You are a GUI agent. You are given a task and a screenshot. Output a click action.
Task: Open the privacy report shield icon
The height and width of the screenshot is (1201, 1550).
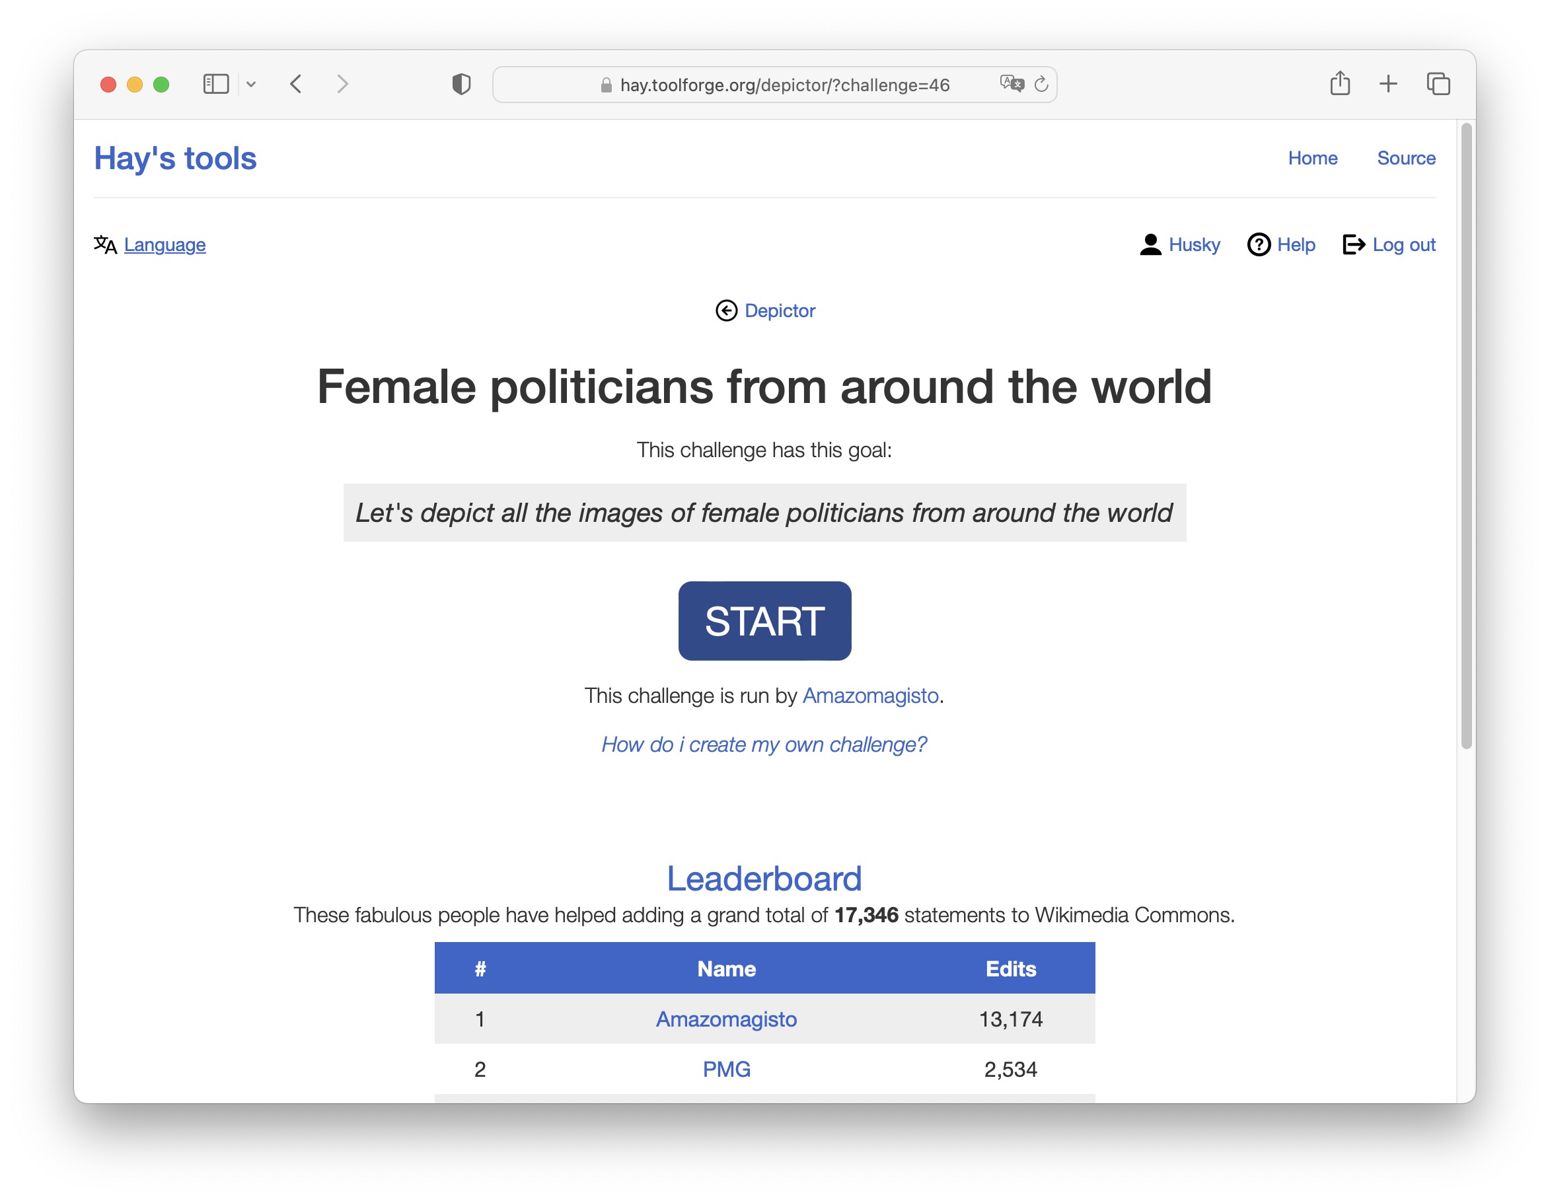(x=461, y=85)
